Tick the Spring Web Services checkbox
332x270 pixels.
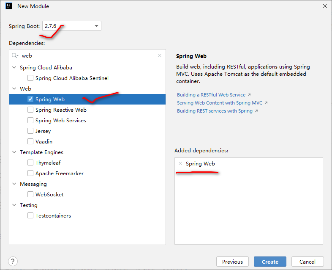tap(30, 120)
